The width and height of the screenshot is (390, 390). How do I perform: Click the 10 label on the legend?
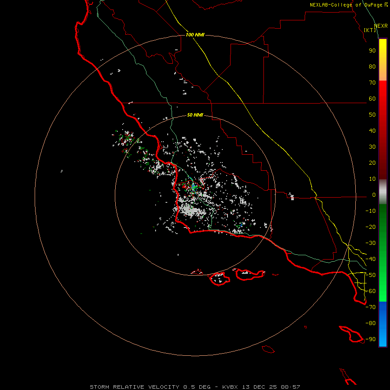tap(372, 179)
